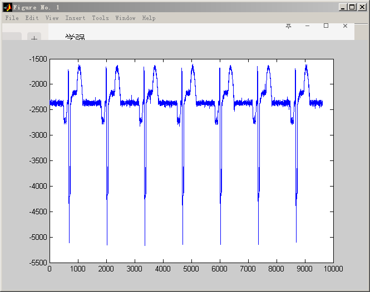Click the MATLAB icon in title bar
370x292 pixels.
[x=8, y=8]
